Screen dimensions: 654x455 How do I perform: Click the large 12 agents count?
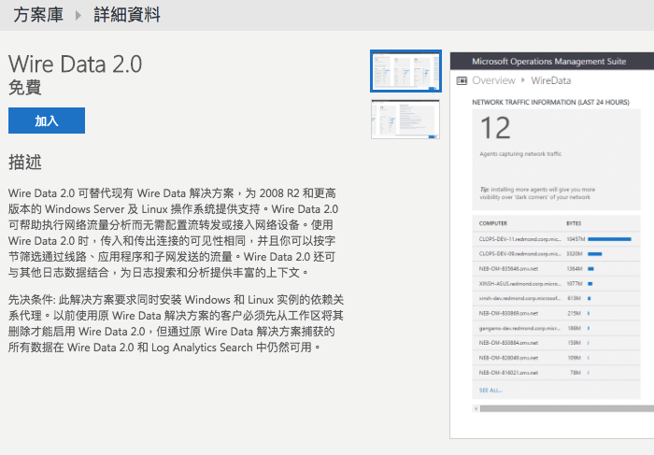pyautogui.click(x=495, y=128)
